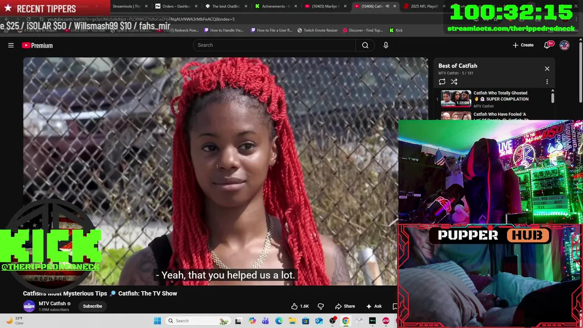Close the Streamloots tab

[x=146, y=6]
